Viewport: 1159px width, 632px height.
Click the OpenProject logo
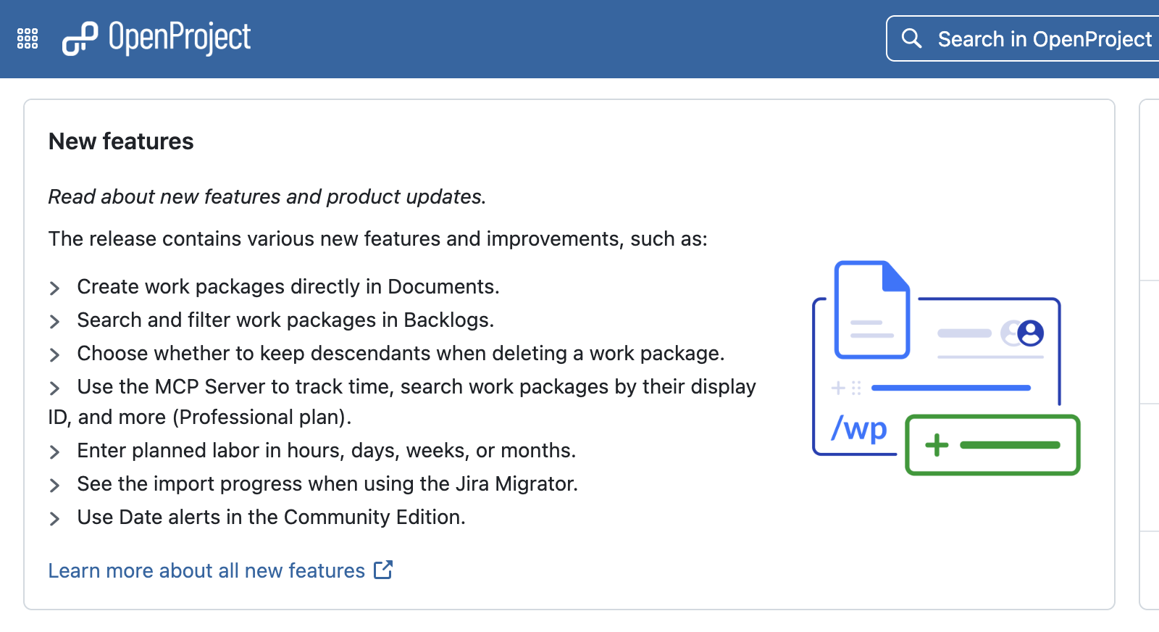tap(156, 38)
